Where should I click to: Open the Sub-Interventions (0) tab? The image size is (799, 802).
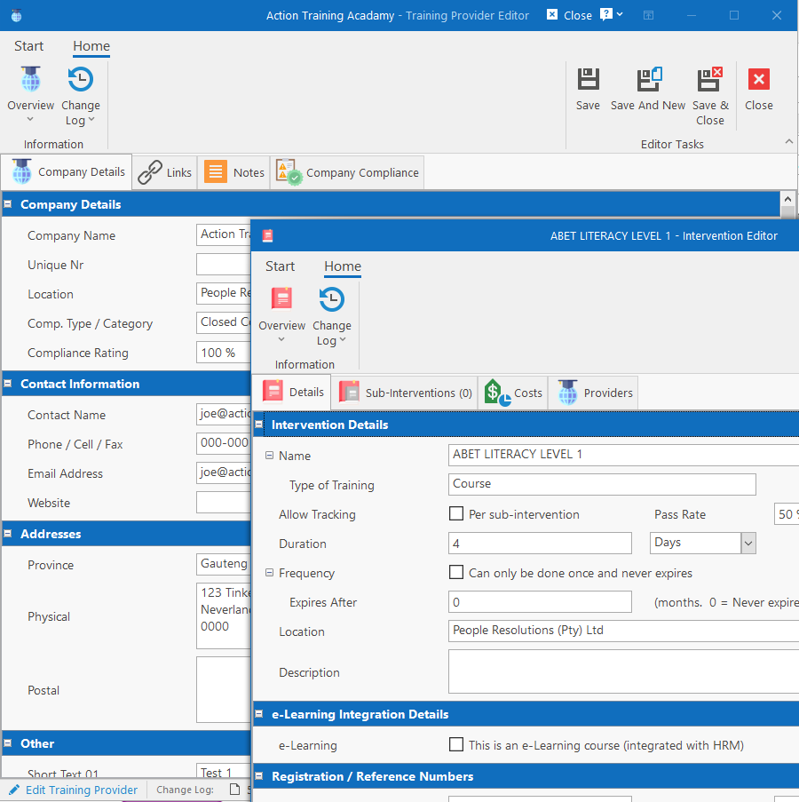[x=404, y=393]
